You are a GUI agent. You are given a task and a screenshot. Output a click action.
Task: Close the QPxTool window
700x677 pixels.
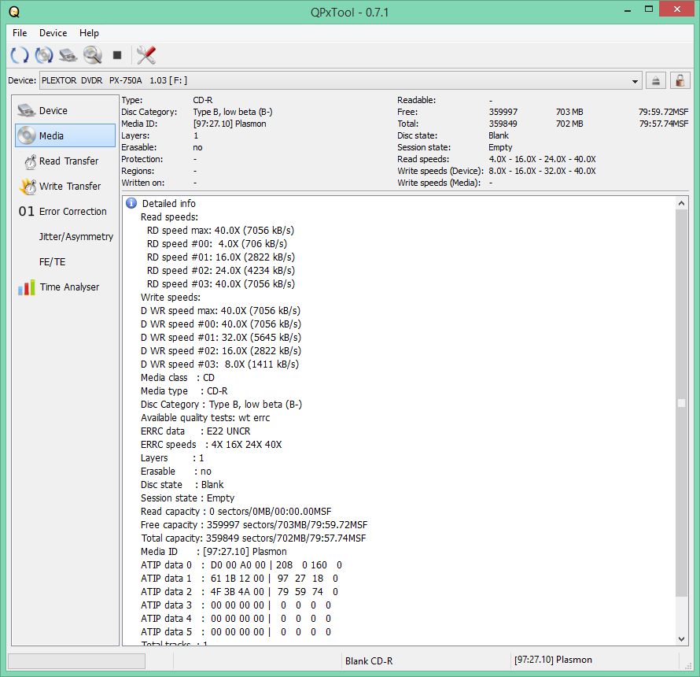(x=676, y=9)
